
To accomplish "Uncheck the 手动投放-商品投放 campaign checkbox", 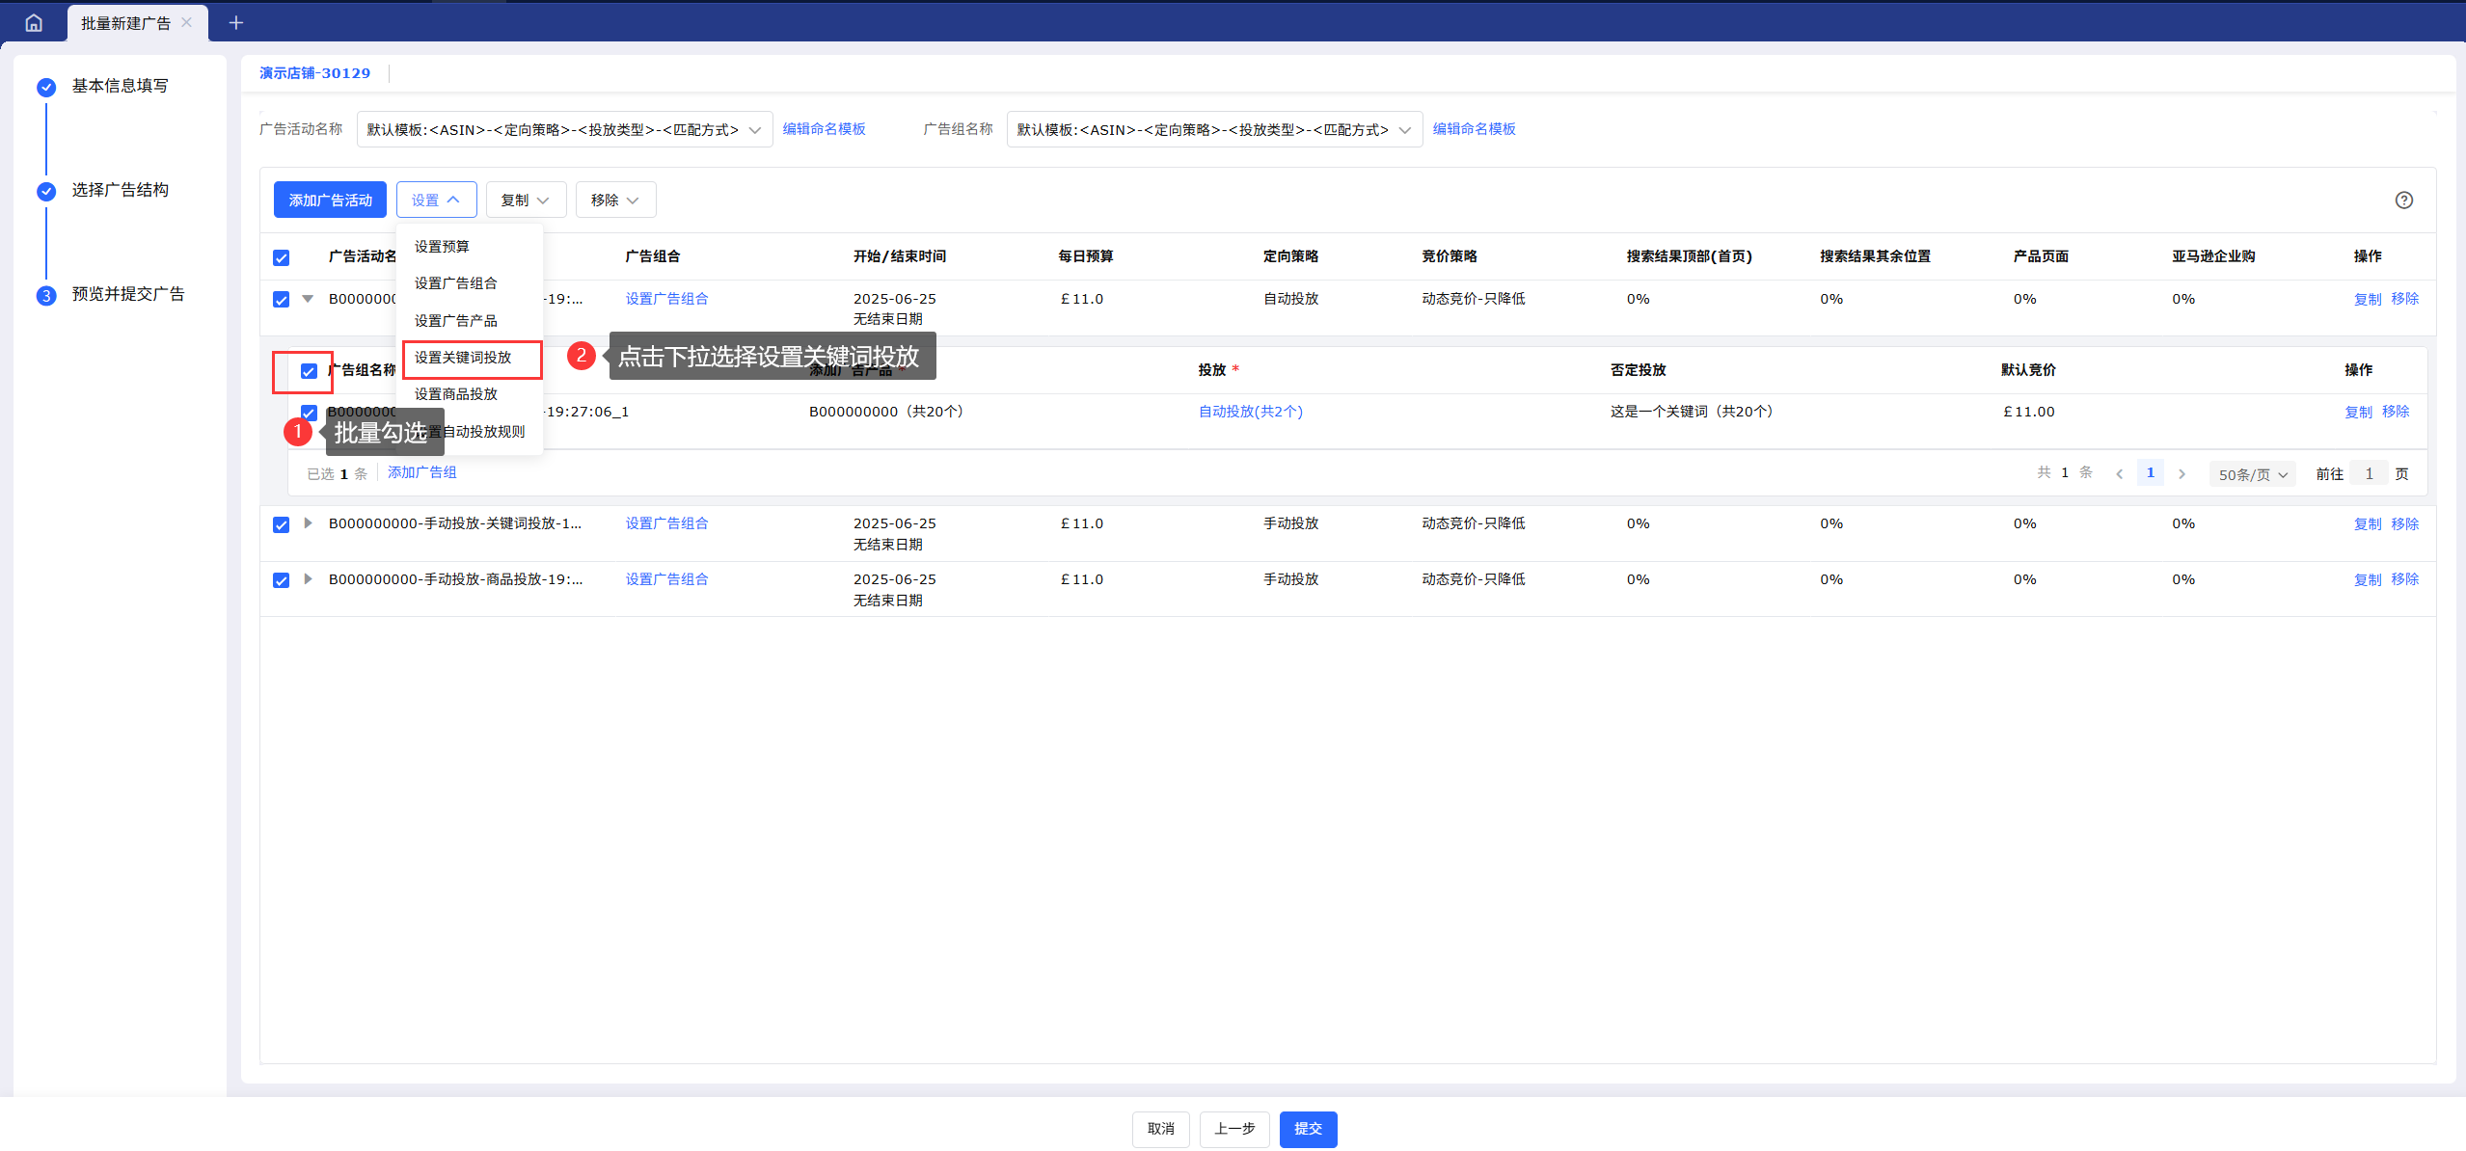I will coord(281,580).
